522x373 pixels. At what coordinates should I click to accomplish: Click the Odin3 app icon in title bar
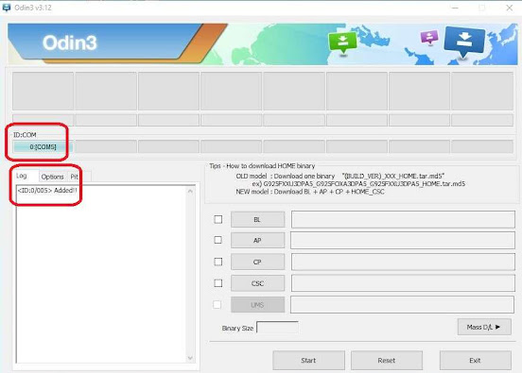pyautogui.click(x=7, y=8)
